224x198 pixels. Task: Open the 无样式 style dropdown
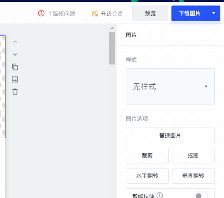click(x=170, y=87)
